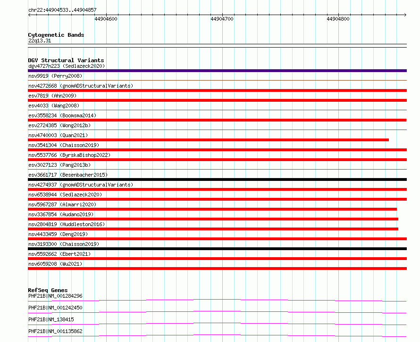Click the 44904800 ruler position label
Screen dimensions: 420x342
point(338,19)
